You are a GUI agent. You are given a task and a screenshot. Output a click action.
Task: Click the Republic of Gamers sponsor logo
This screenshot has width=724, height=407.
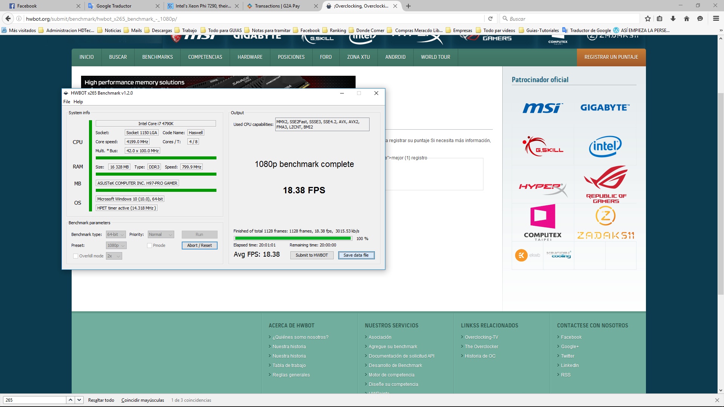coord(606,185)
